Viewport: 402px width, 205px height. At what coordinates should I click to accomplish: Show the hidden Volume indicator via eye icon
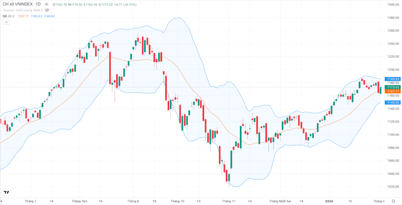point(47,10)
